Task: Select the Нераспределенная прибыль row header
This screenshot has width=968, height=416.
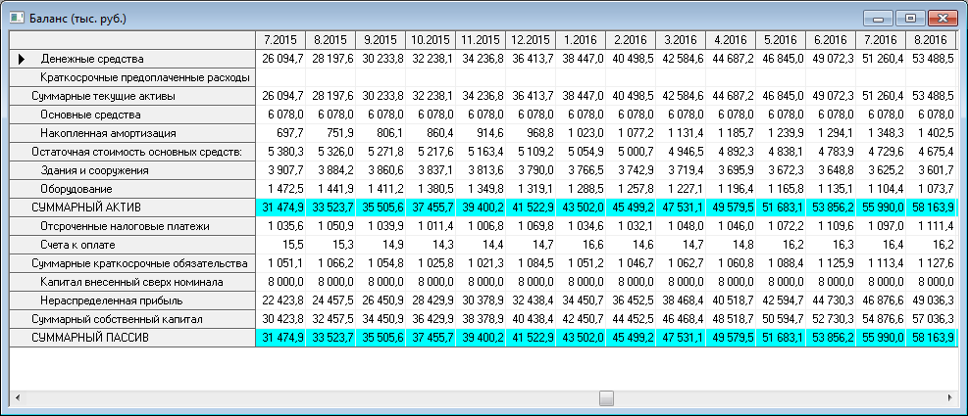Action: [132, 300]
